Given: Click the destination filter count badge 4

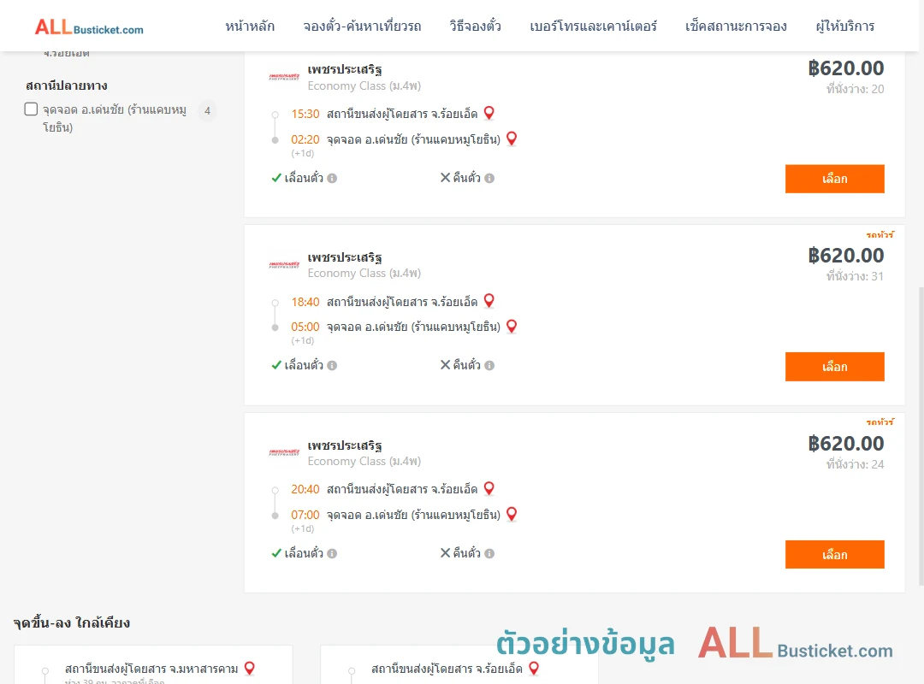Looking at the screenshot, I should coord(207,110).
